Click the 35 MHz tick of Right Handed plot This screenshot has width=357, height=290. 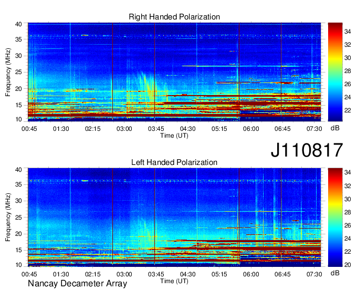(x=18, y=39)
